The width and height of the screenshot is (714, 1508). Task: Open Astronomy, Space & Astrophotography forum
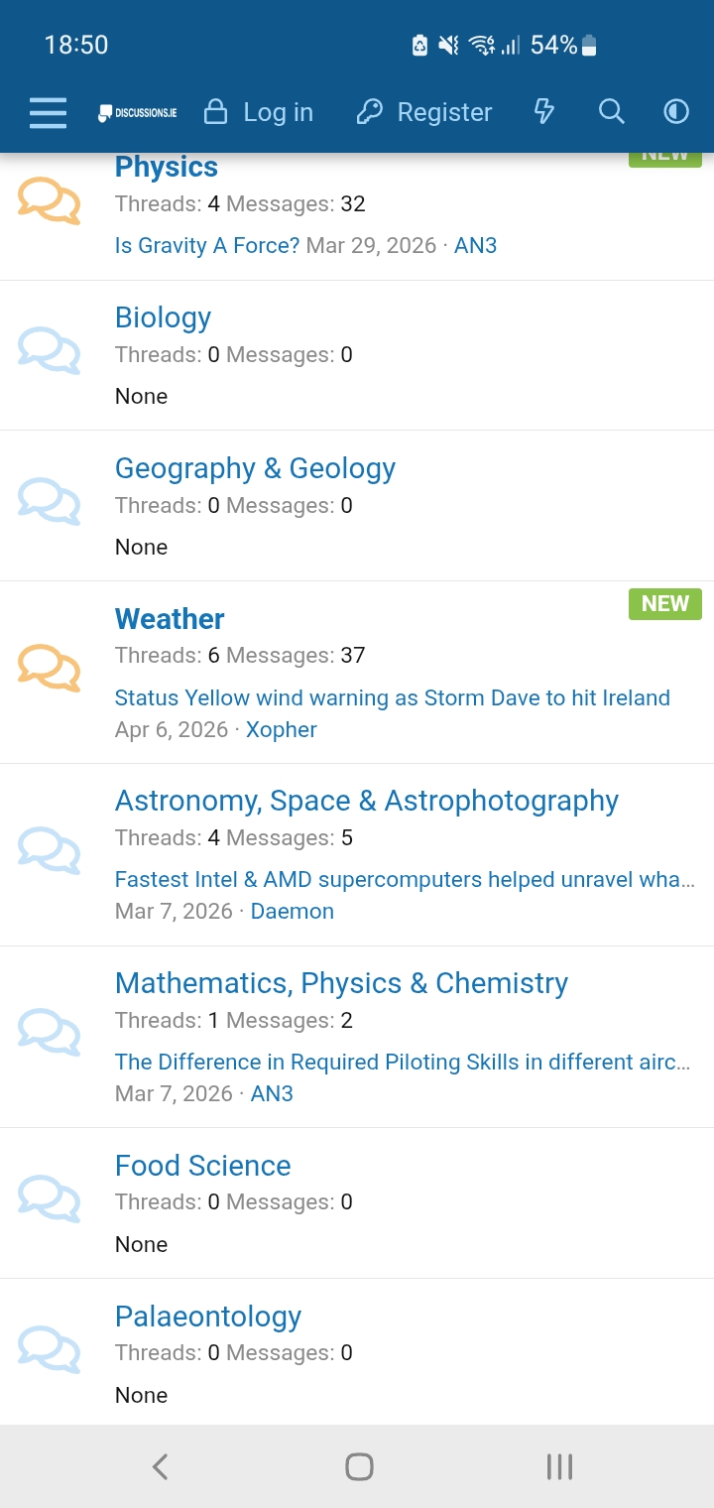click(x=366, y=801)
